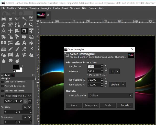Open Posizione px unit dropdown
The height and width of the screenshot is (125, 156).
click(27, 107)
